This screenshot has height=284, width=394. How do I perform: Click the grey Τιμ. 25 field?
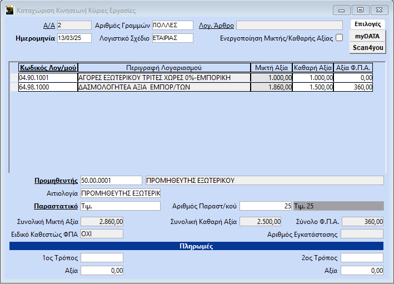338,206
